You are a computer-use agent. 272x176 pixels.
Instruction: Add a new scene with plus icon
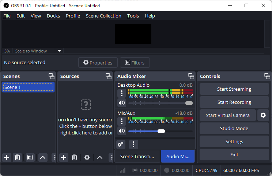pyautogui.click(x=7, y=157)
